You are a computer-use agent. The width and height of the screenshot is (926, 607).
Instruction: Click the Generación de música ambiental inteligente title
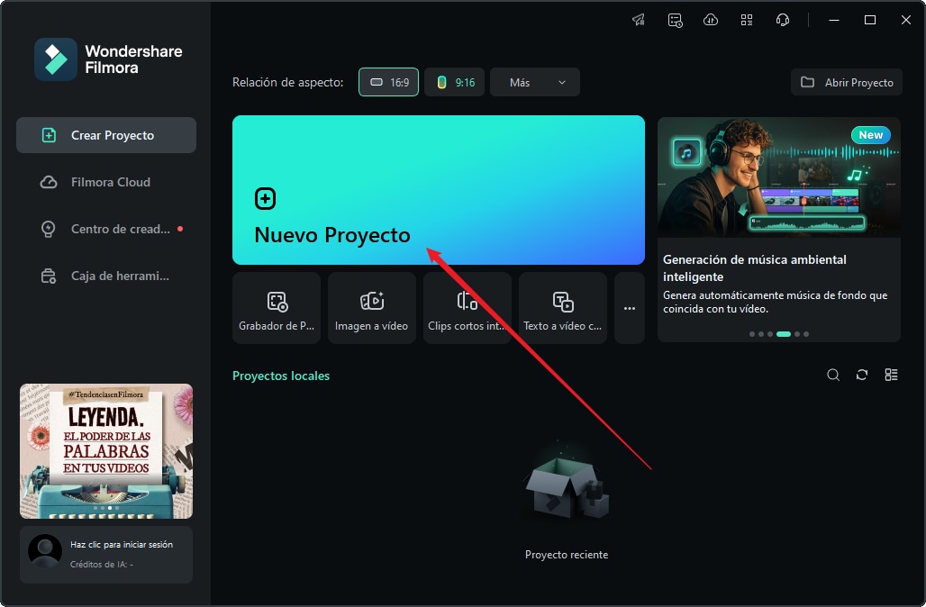pyautogui.click(x=755, y=268)
